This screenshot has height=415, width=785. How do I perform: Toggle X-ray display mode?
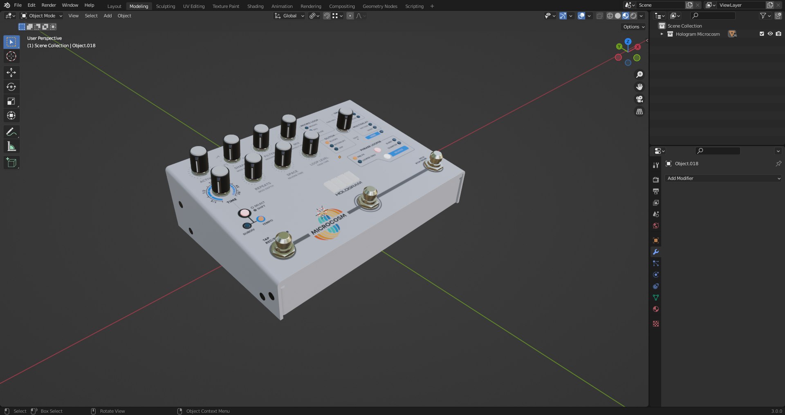click(599, 16)
